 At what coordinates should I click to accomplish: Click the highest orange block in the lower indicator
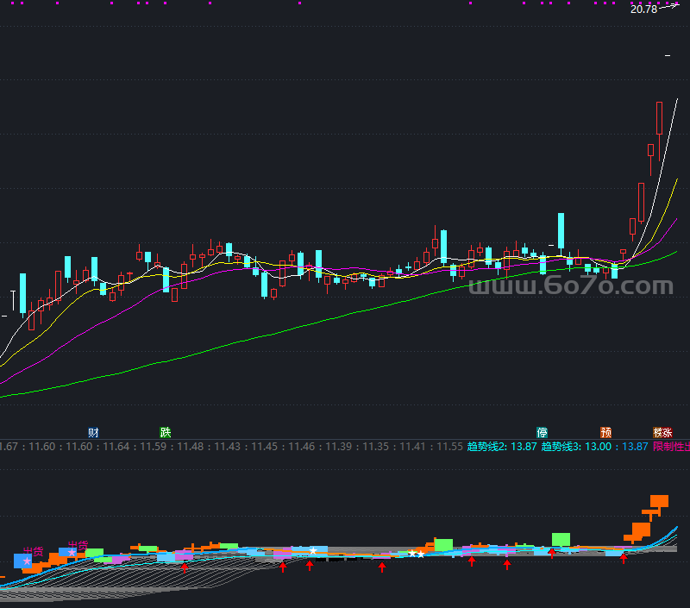(659, 501)
